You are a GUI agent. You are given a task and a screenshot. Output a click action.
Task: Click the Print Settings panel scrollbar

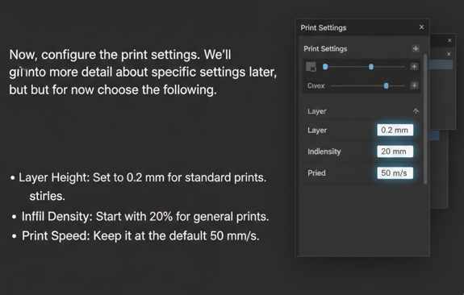tap(425, 118)
